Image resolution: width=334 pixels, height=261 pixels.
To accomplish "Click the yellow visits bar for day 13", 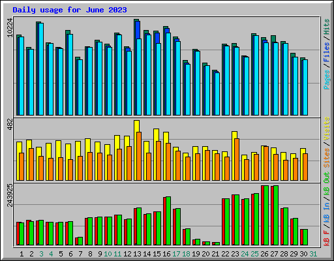I will pos(136,150).
